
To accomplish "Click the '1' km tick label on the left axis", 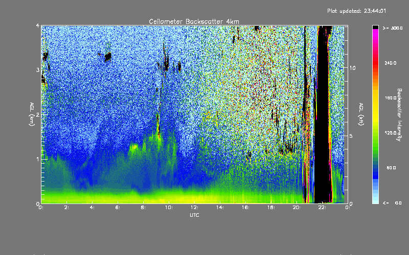I will click(x=38, y=159).
